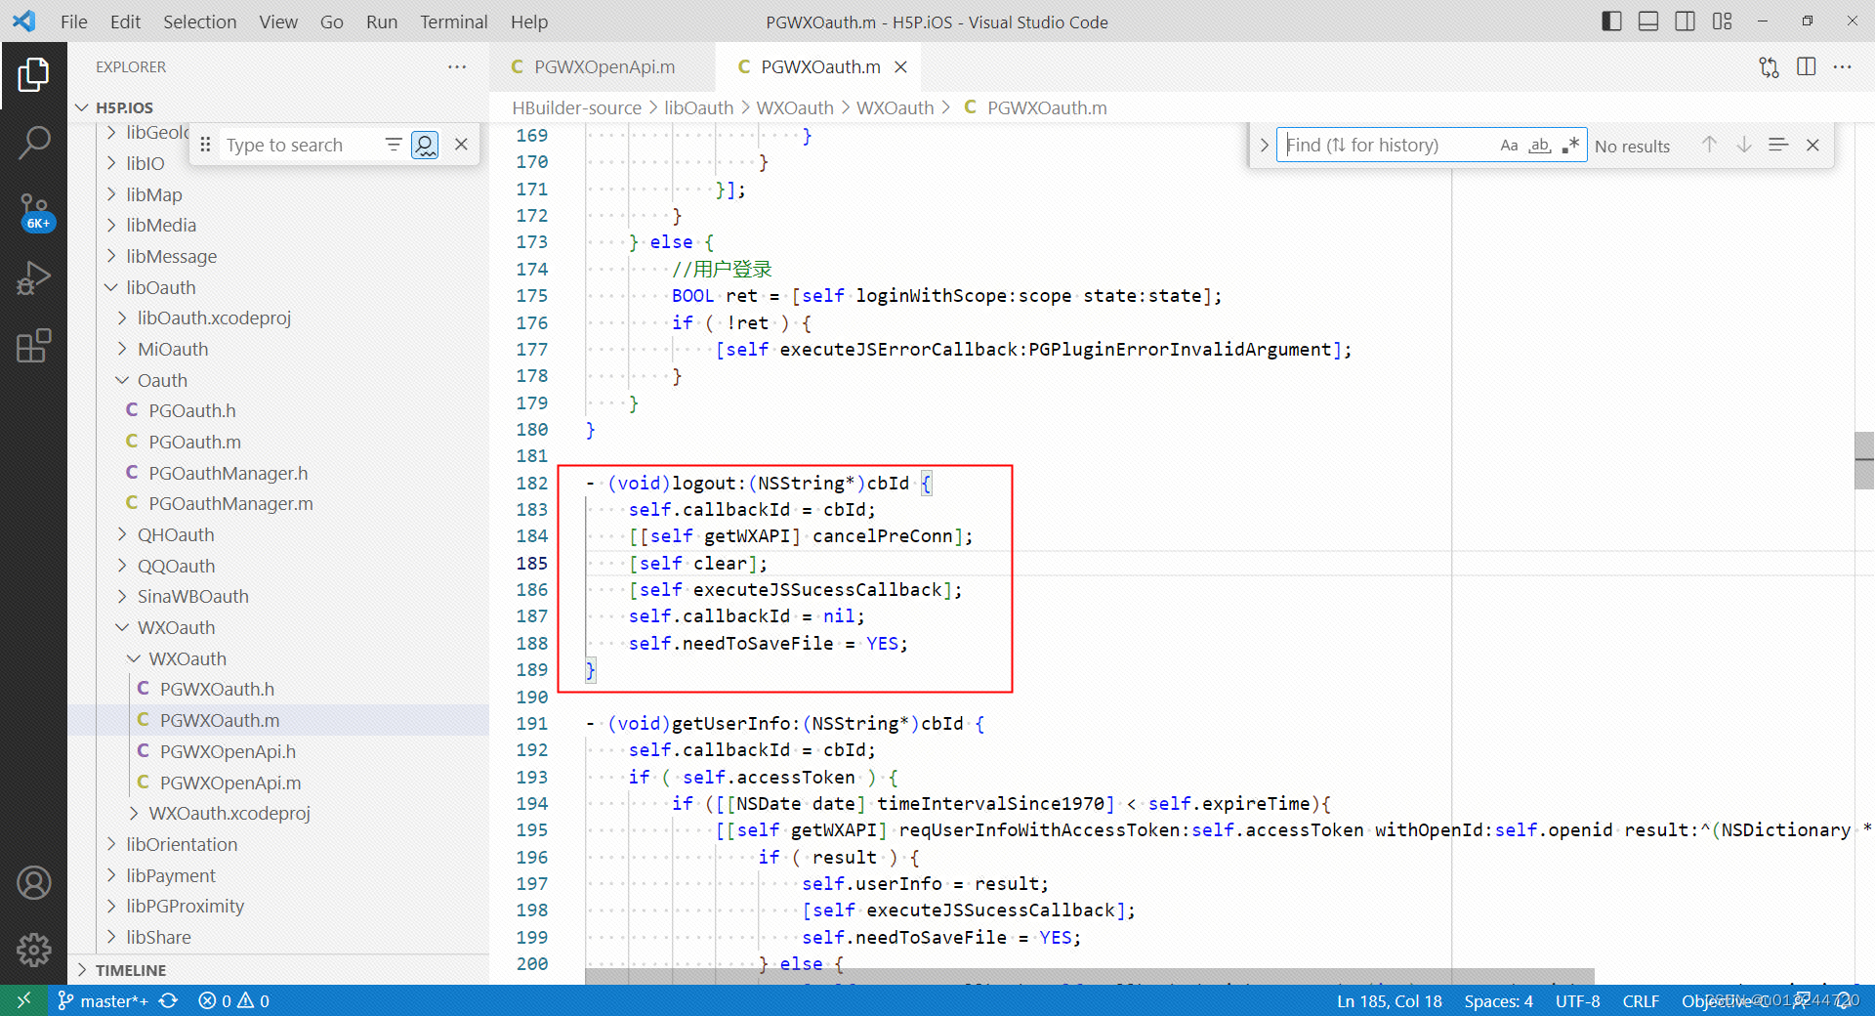Click Ln 185, Col 18 cursor position

click(x=1389, y=1000)
